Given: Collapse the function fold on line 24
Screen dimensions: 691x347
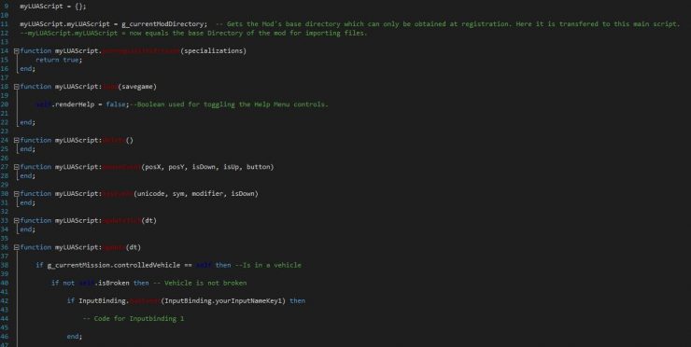Looking at the screenshot, I should [x=16, y=140].
